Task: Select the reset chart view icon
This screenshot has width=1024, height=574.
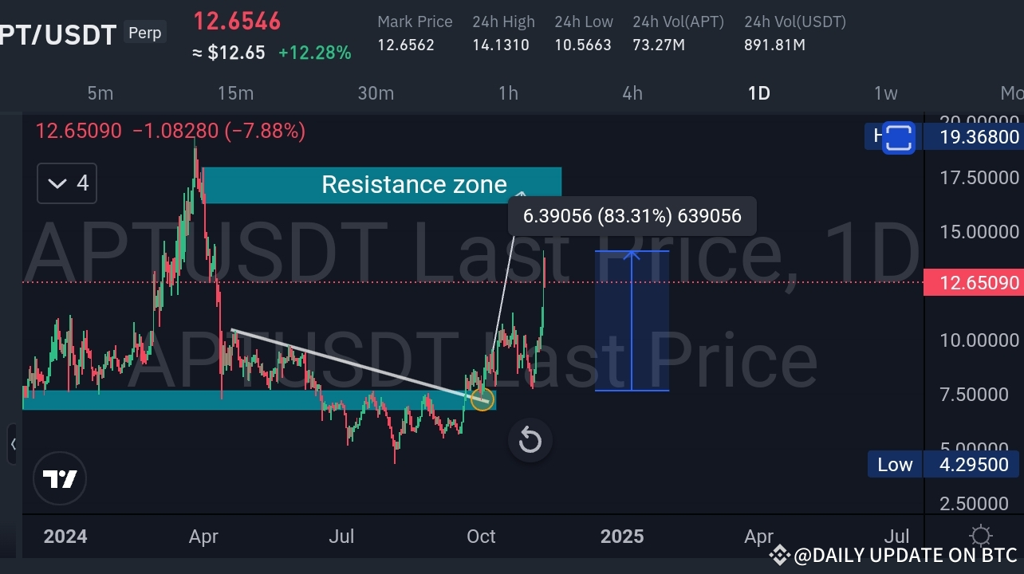Action: (x=530, y=440)
